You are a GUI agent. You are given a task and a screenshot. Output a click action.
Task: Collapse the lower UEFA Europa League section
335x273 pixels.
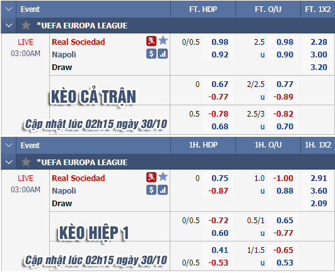coord(9,162)
